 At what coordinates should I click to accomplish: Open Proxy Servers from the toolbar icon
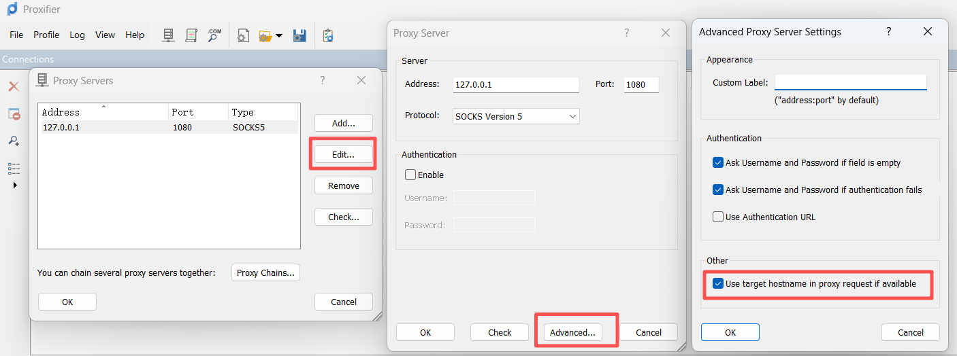point(168,35)
